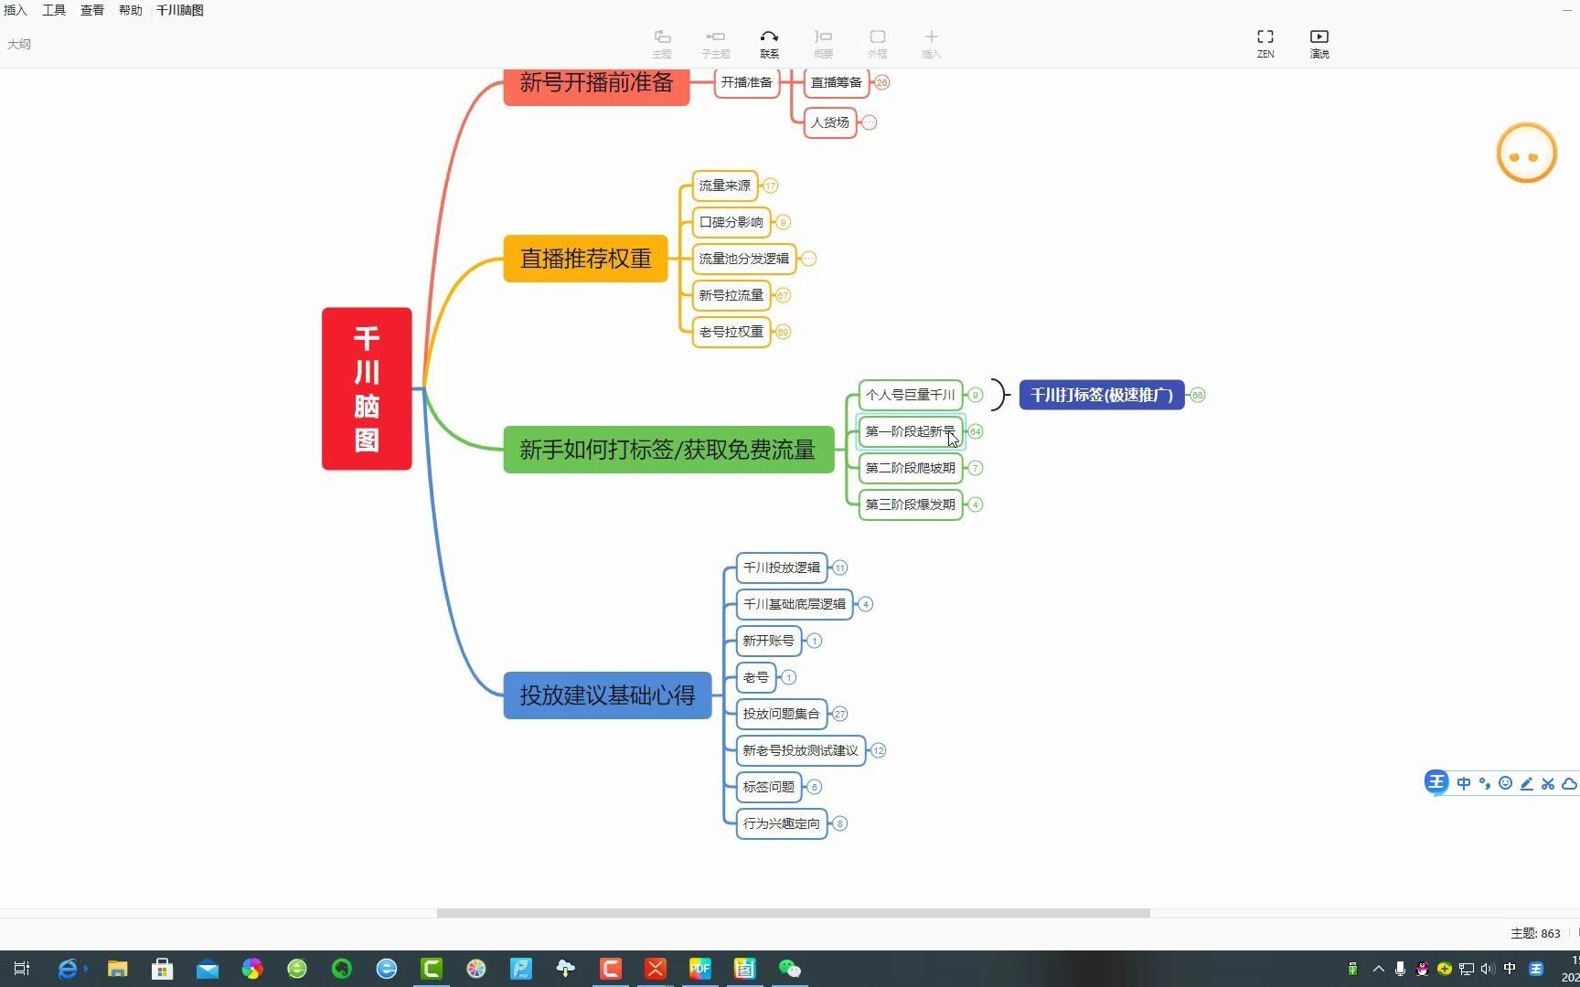Select the central 千川脑图 root node
The width and height of the screenshot is (1580, 987).
click(367, 388)
